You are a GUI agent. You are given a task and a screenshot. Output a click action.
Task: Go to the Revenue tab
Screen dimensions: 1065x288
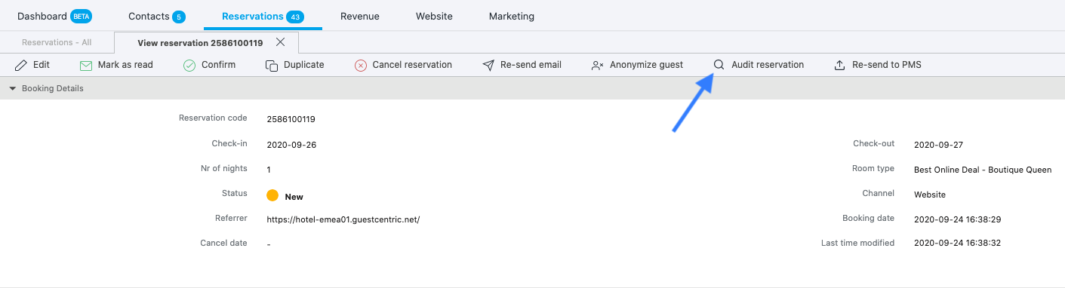(x=360, y=16)
